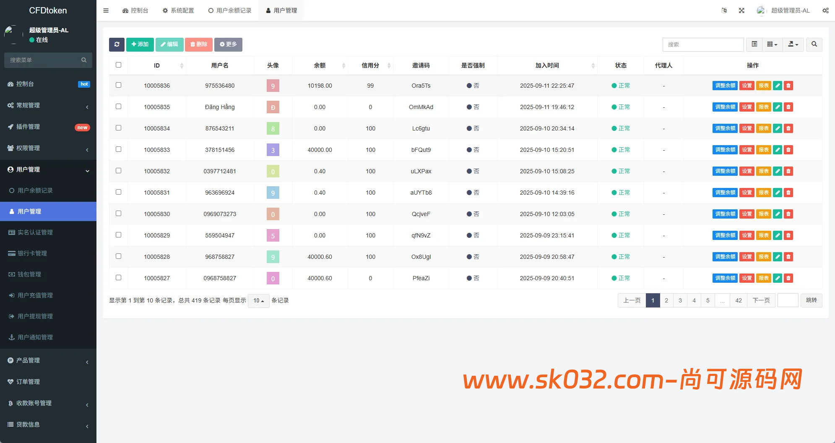Open the export data dropdown
Viewport: 835px width, 443px height.
tap(793, 44)
